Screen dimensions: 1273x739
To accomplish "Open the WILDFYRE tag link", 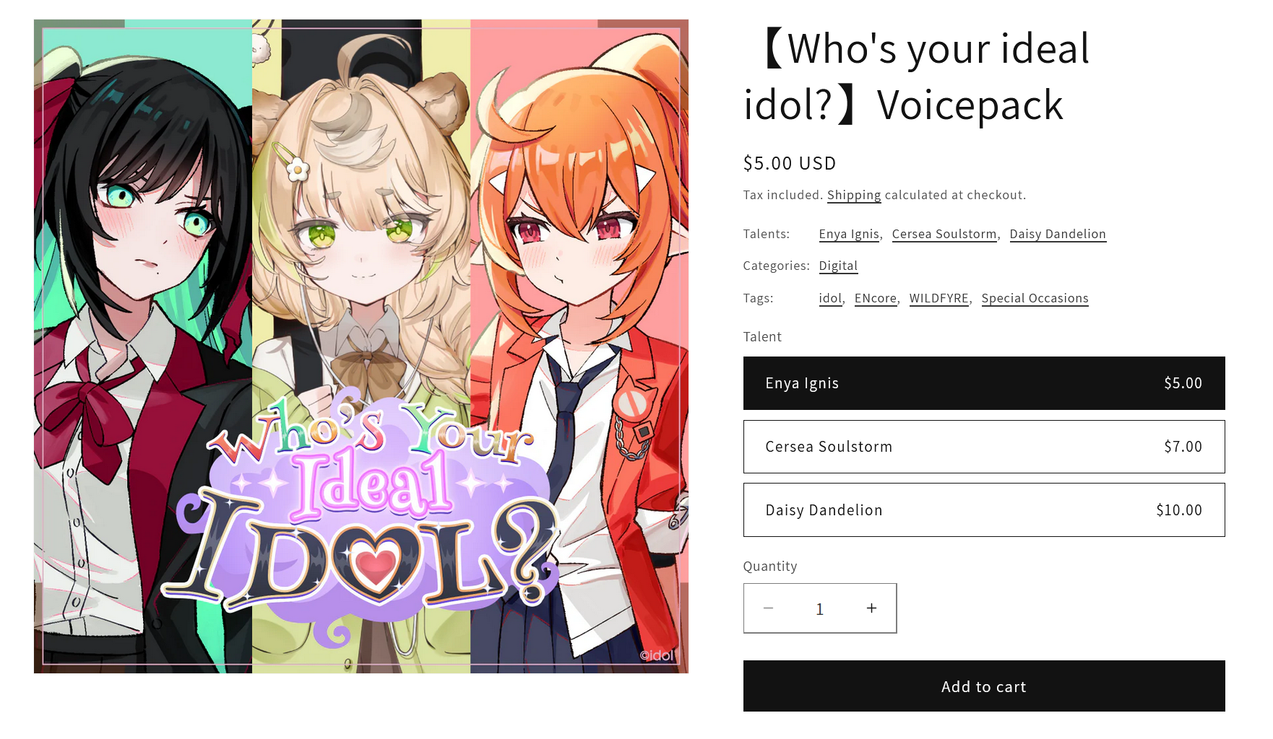I will [x=938, y=298].
